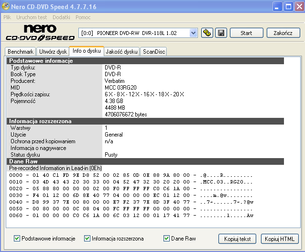Viewport: 305px width, 252px height.
Task: Toggle Informacja rozszerzona checkbox
Action: click(x=87, y=239)
